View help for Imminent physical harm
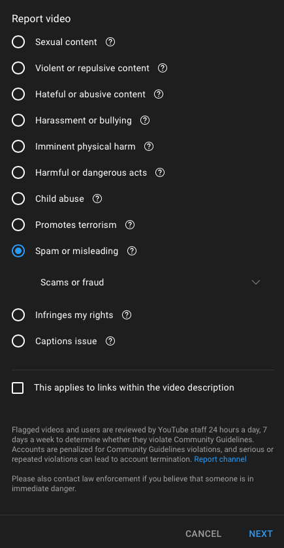Screen dimensions: 284x548 coord(149,146)
